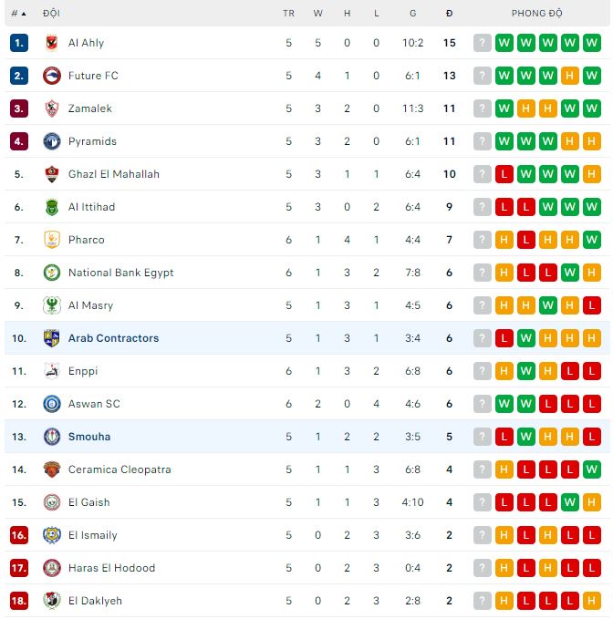Open the Future FC team link

click(93, 76)
